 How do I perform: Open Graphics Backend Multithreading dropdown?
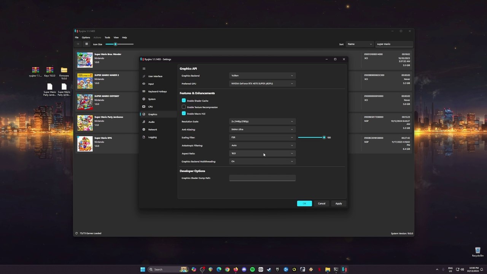pyautogui.click(x=262, y=161)
